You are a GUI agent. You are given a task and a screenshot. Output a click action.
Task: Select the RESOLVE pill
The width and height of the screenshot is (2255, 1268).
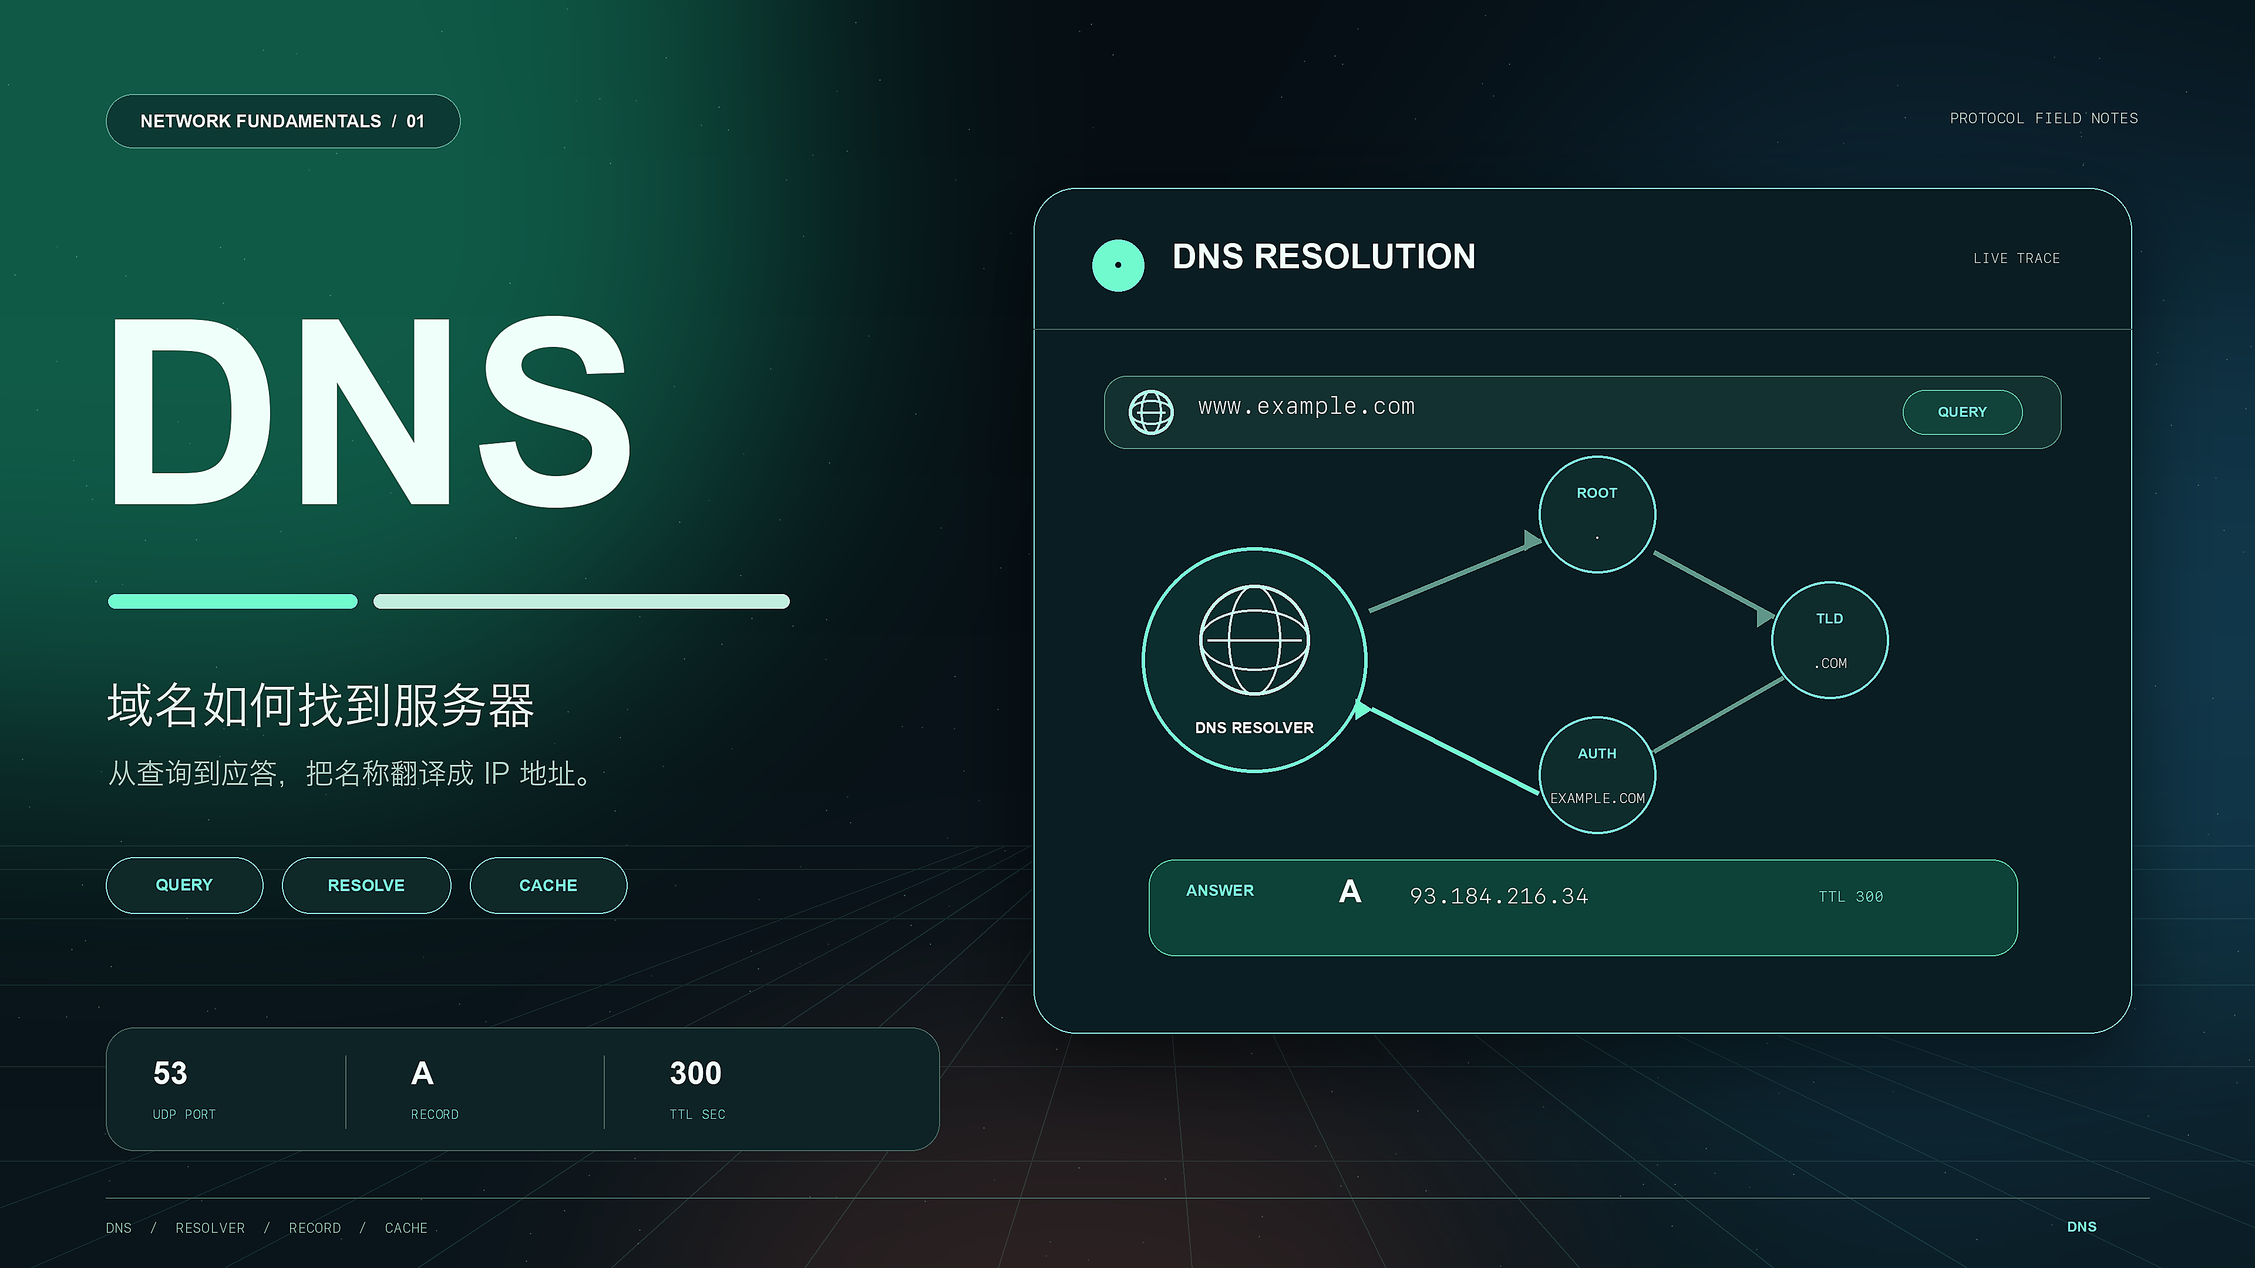366,885
